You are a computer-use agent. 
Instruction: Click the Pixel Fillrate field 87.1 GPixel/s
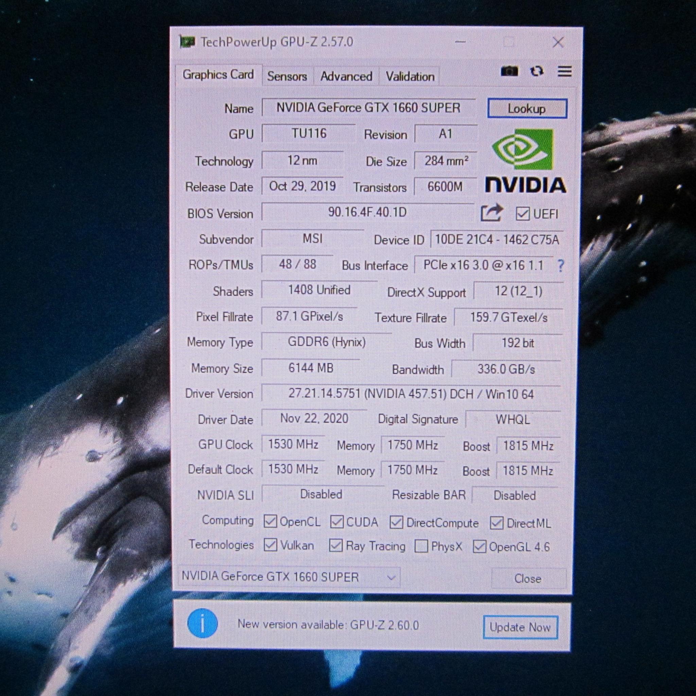coord(310,316)
